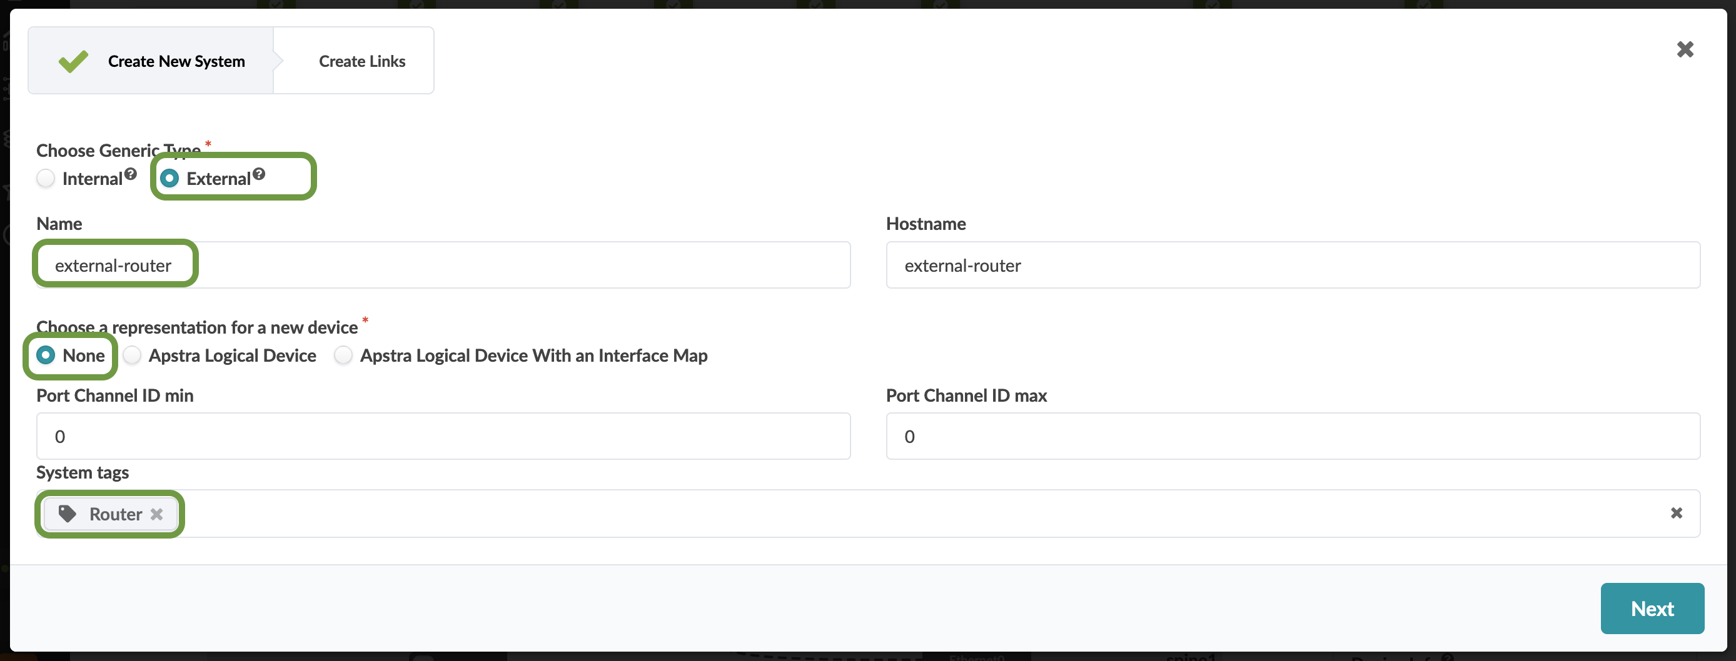
Task: Choose Apstra Logical Device option
Action: tap(132, 355)
